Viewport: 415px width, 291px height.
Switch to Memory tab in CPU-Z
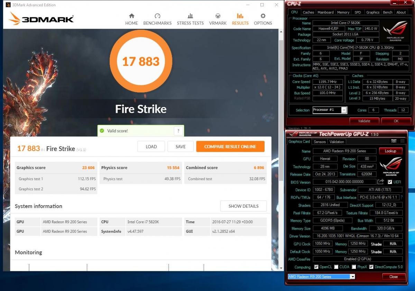[343, 12]
